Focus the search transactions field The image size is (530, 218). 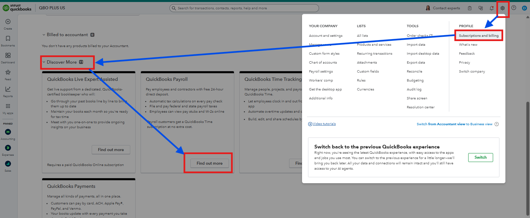(x=244, y=8)
